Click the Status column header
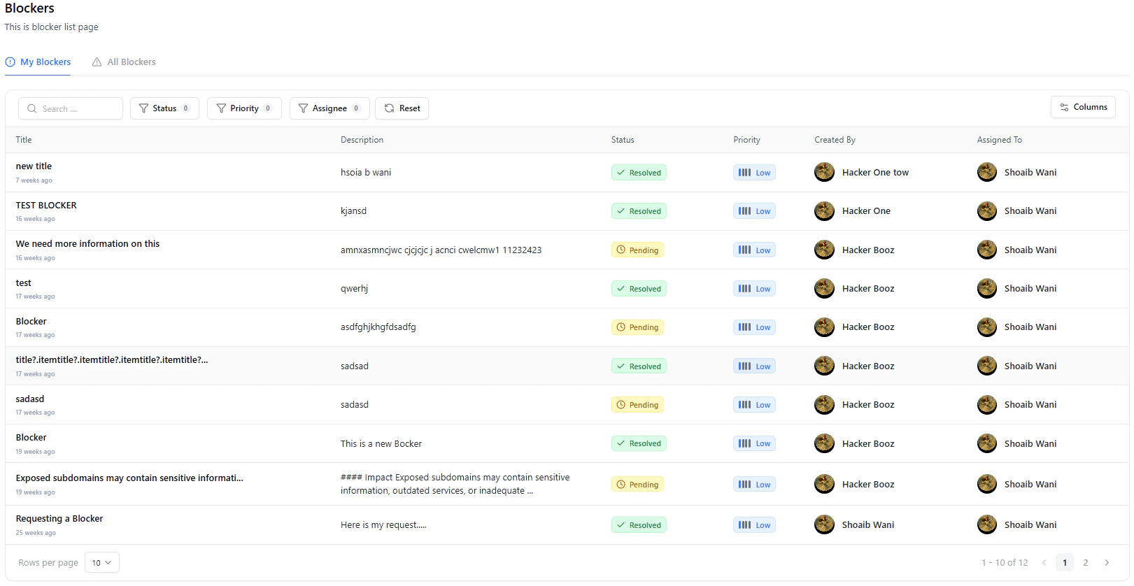The height and width of the screenshot is (586, 1134). [623, 140]
